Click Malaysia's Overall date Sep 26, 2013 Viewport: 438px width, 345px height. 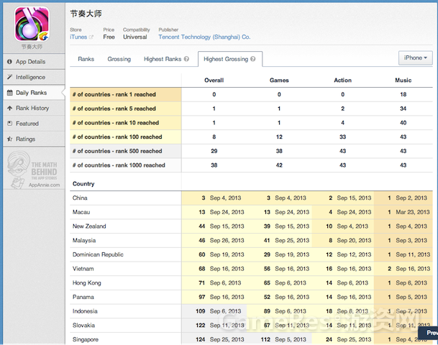tap(227, 241)
